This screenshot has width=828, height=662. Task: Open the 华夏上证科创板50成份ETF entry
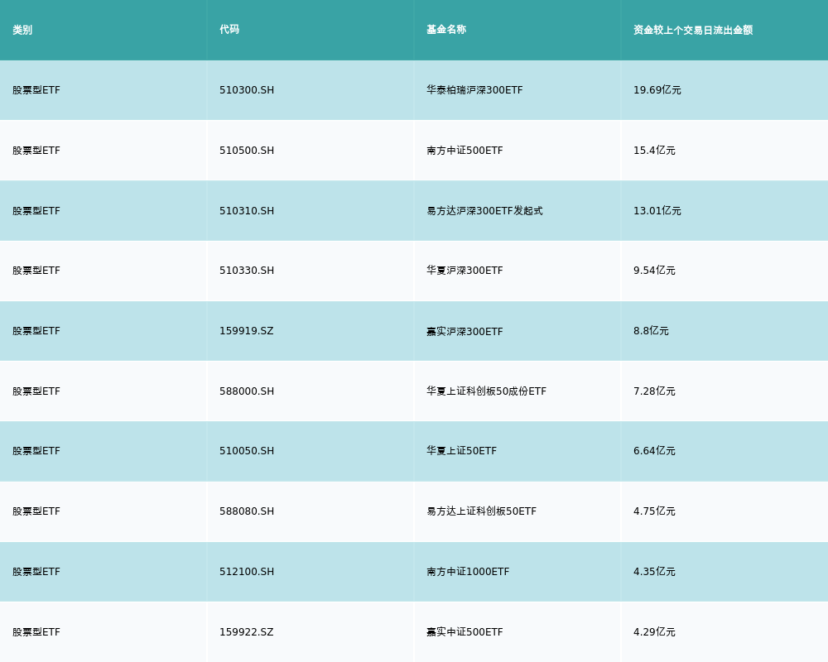click(486, 391)
